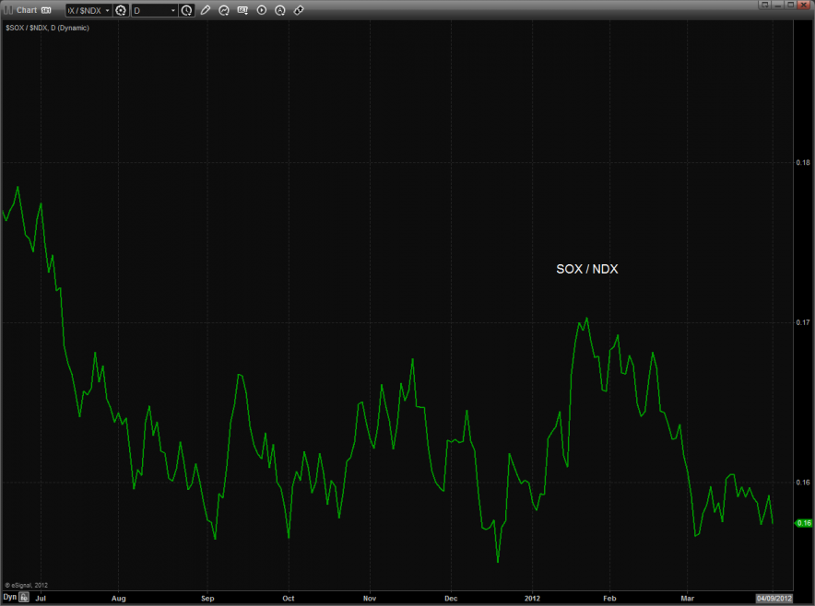Click the link chart icon
815x606 pixels.
click(x=298, y=10)
